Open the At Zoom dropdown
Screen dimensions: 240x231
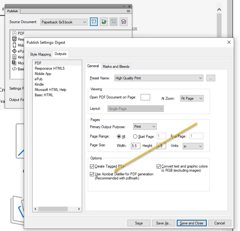[x=192, y=98]
